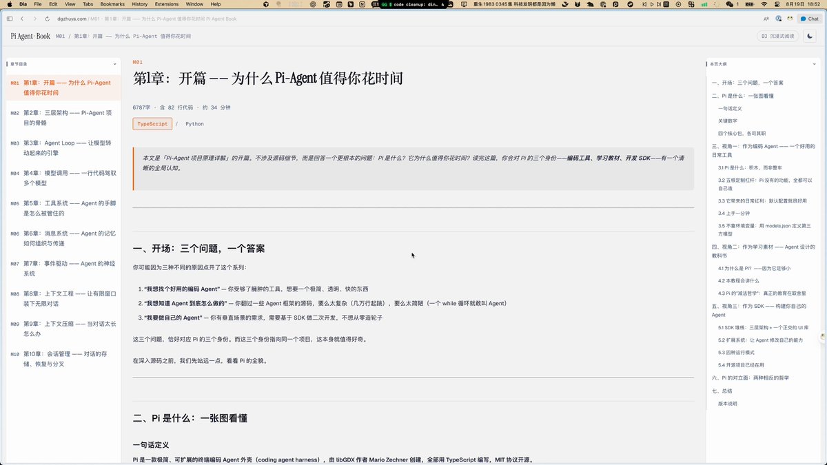Open the History menu
The width and height of the screenshot is (827, 465).
tap(139, 4)
